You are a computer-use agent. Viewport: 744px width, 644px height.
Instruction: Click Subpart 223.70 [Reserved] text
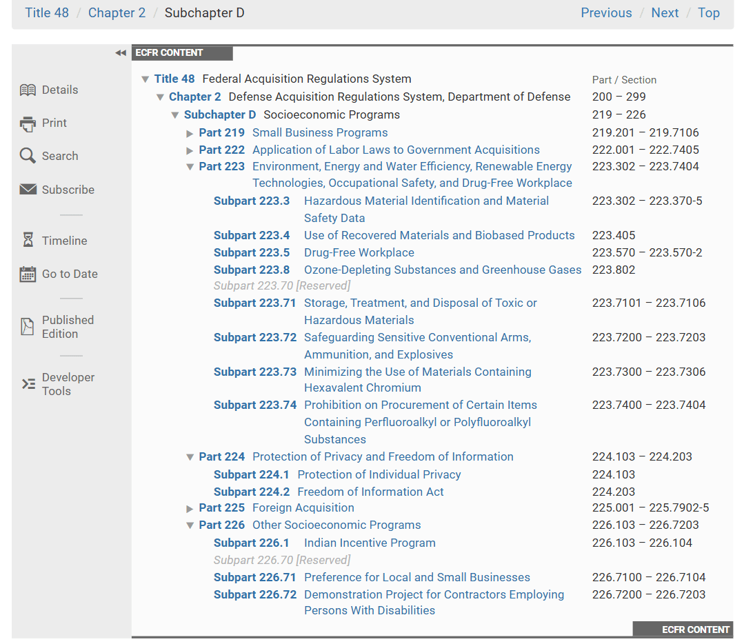tap(282, 285)
